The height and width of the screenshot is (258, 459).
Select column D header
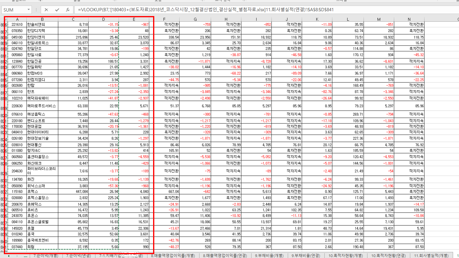(103, 19)
